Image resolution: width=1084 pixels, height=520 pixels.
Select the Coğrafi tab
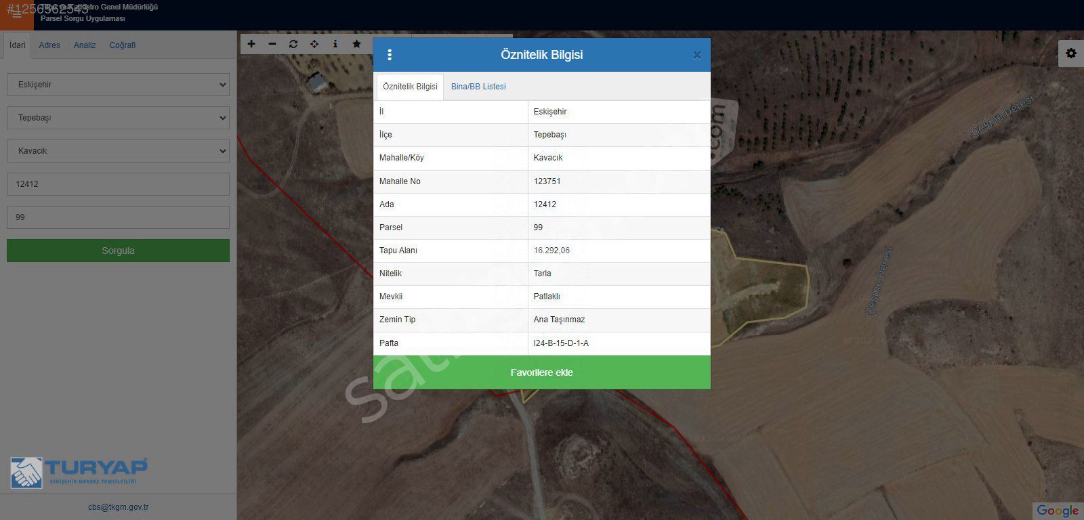coord(123,45)
